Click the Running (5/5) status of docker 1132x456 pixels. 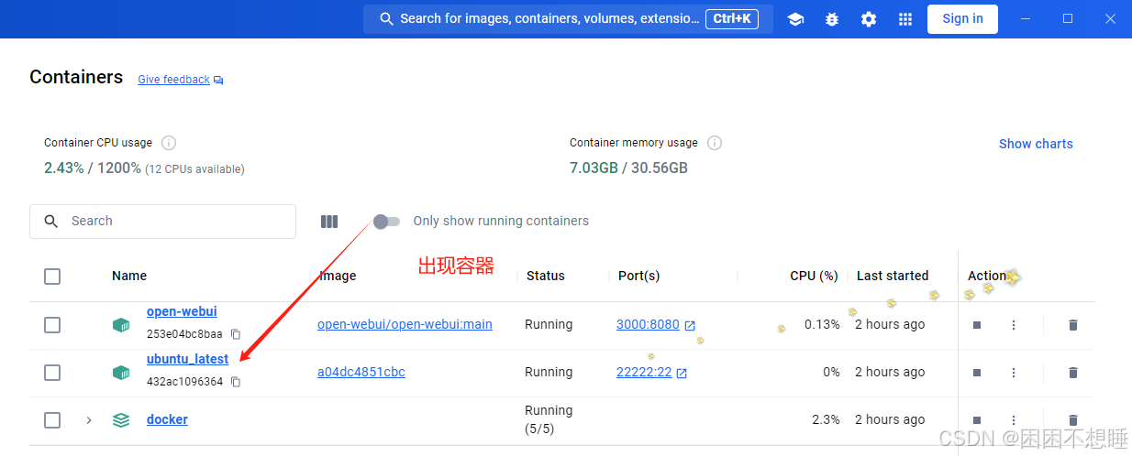(549, 419)
